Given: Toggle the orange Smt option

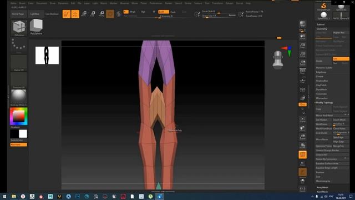Looking at the screenshot, I should 341,59.
